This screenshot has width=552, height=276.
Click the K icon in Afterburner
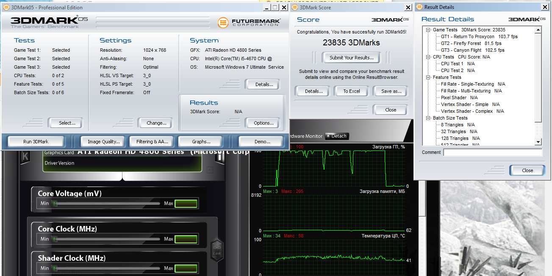click(x=25, y=156)
